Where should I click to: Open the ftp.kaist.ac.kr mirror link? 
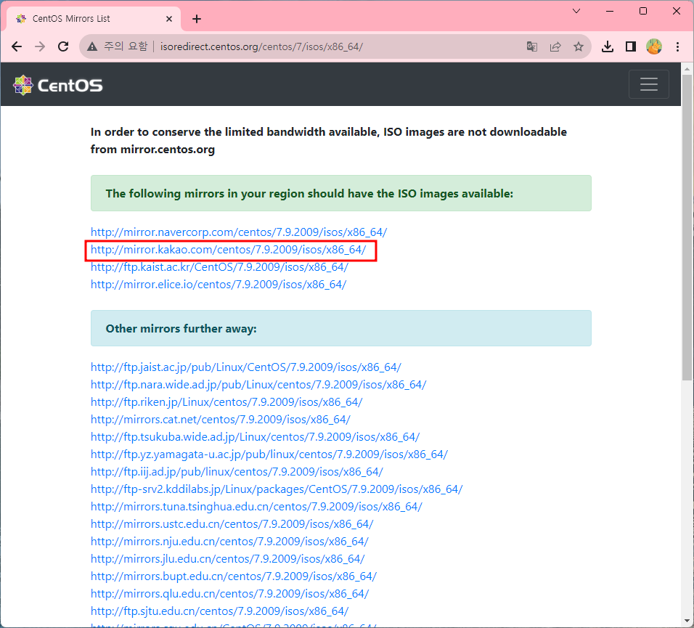pyautogui.click(x=219, y=267)
